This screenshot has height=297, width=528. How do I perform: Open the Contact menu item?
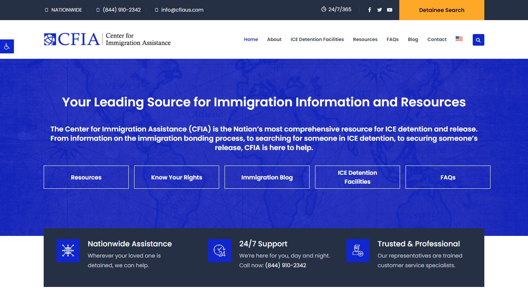(437, 39)
